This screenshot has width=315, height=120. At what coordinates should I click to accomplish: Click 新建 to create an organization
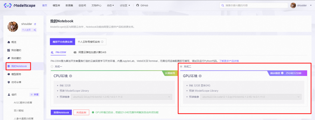[34, 94]
